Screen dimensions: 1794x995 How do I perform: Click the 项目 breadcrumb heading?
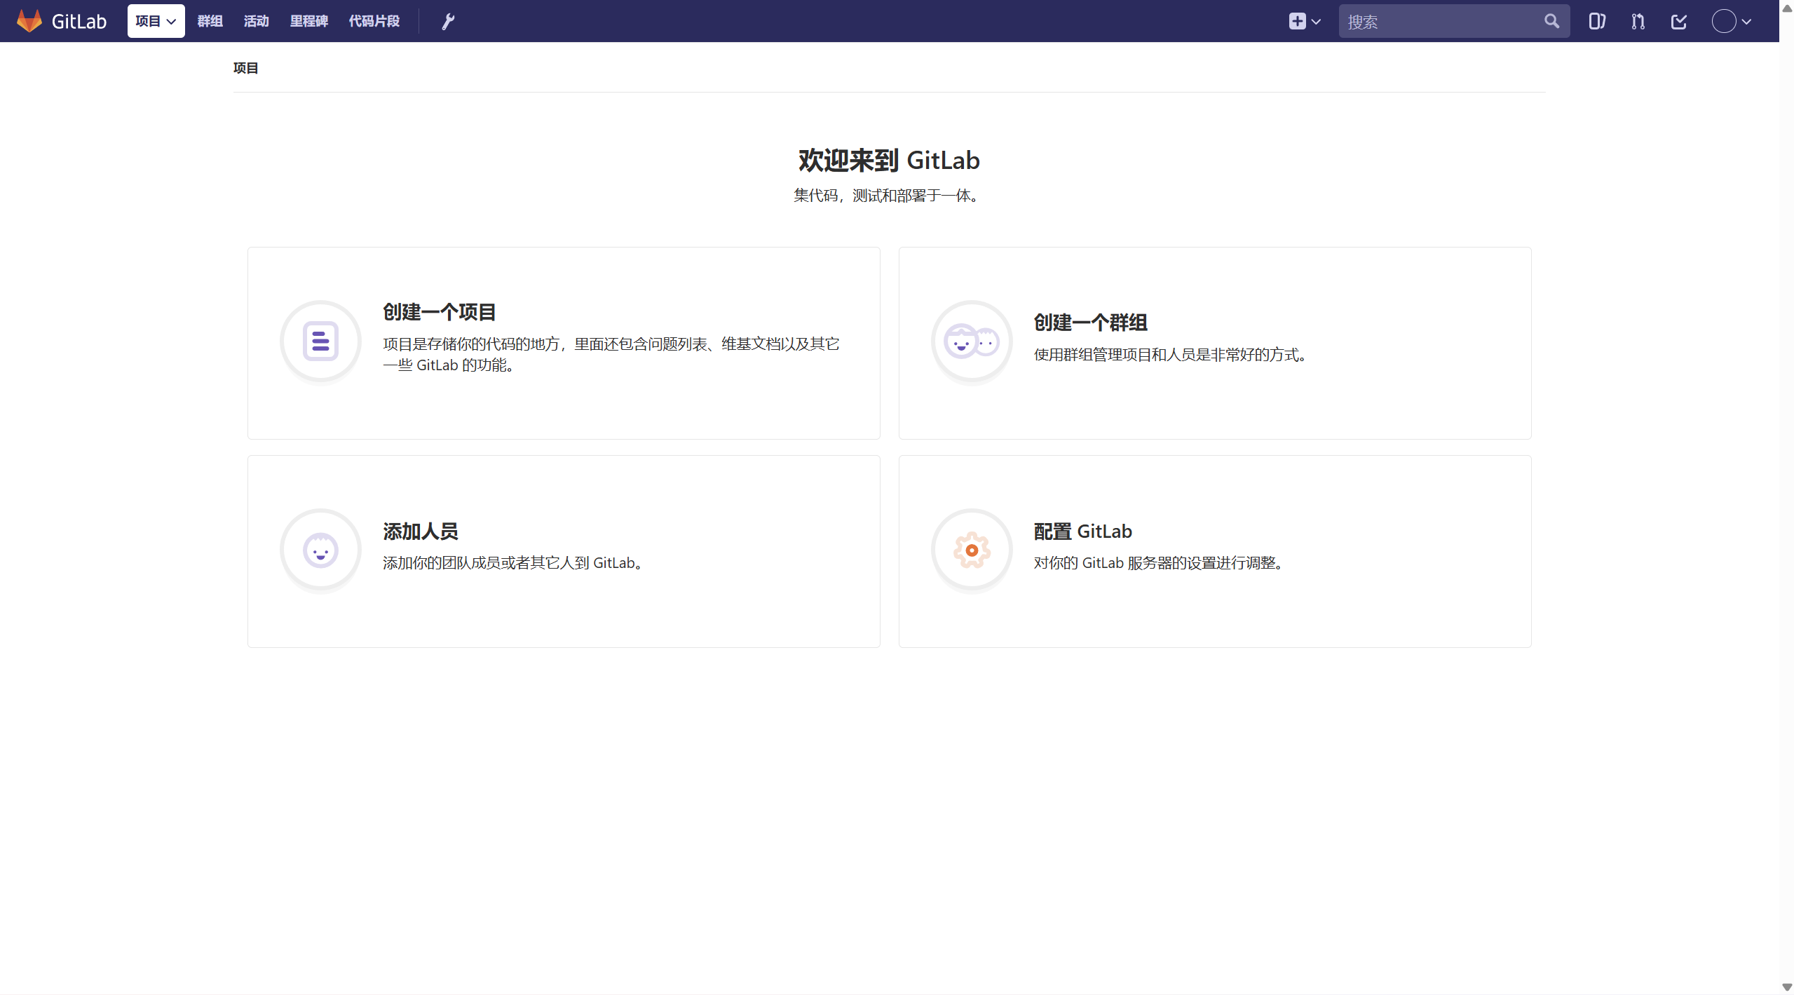pyautogui.click(x=246, y=68)
